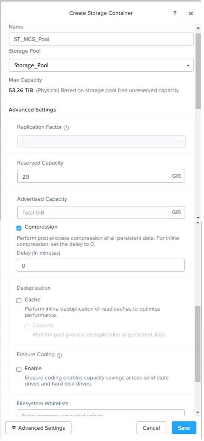Screen dimensions: 204x441
Task: Click the help question mark in dialog header
Action: 175,13
